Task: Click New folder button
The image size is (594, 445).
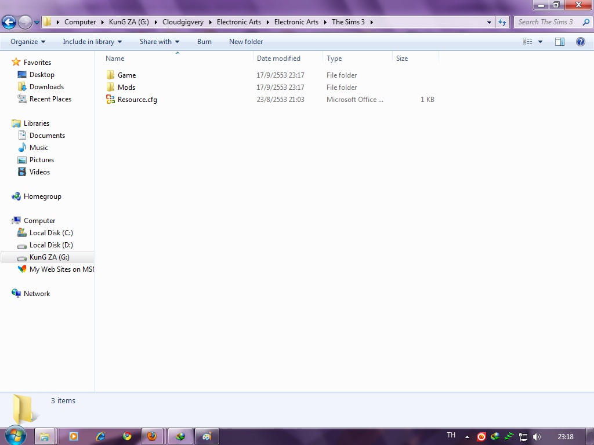Action: click(x=246, y=42)
